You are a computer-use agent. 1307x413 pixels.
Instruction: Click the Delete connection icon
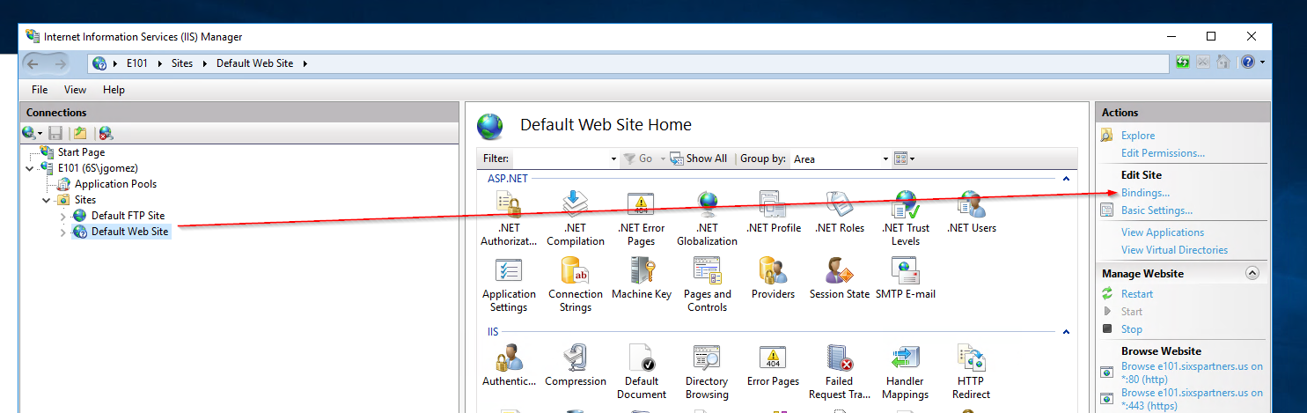pos(106,133)
